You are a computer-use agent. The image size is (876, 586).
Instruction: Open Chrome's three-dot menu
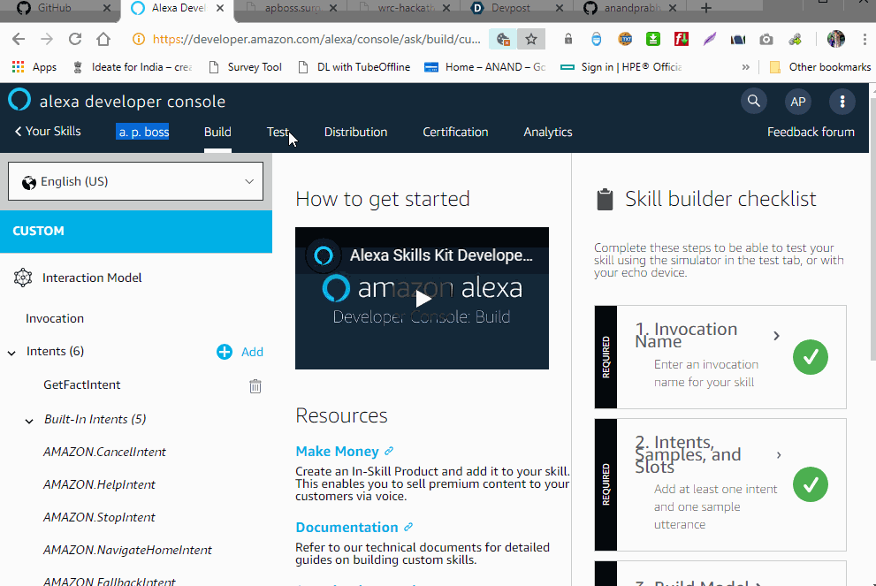coord(865,39)
